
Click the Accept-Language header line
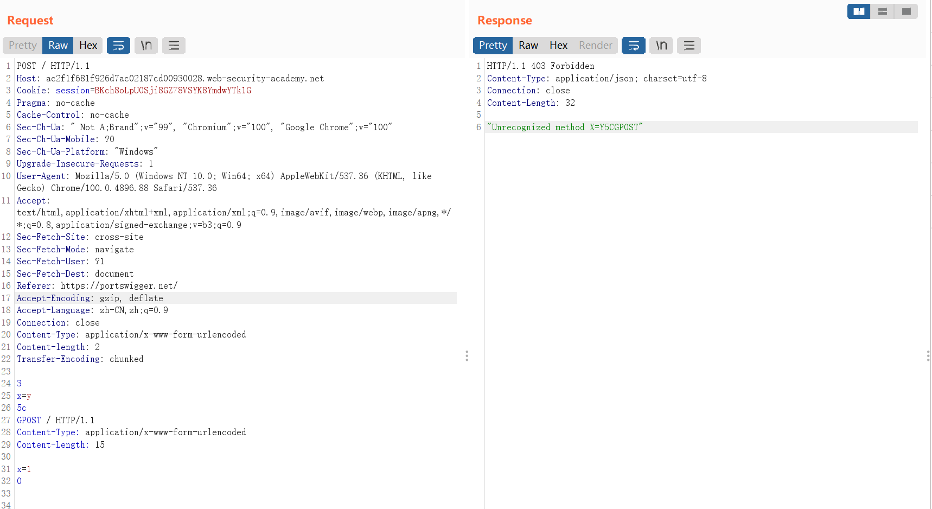92,310
